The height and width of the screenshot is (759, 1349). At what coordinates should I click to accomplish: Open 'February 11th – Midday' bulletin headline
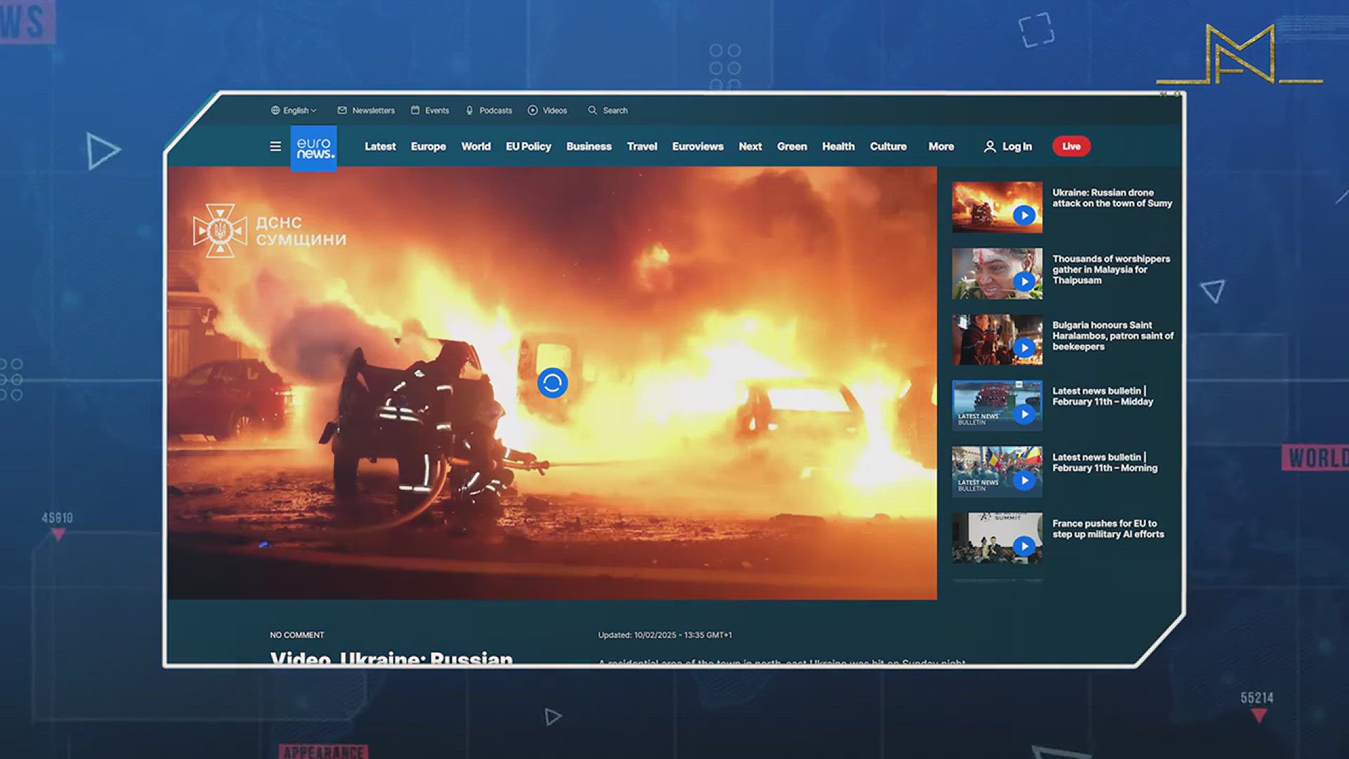point(1102,396)
